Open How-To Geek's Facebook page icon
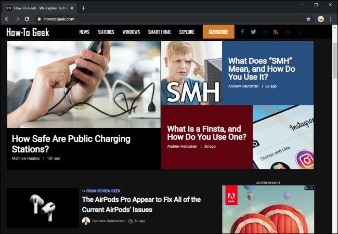Image resolution: width=338 pixels, height=234 pixels. point(242,32)
